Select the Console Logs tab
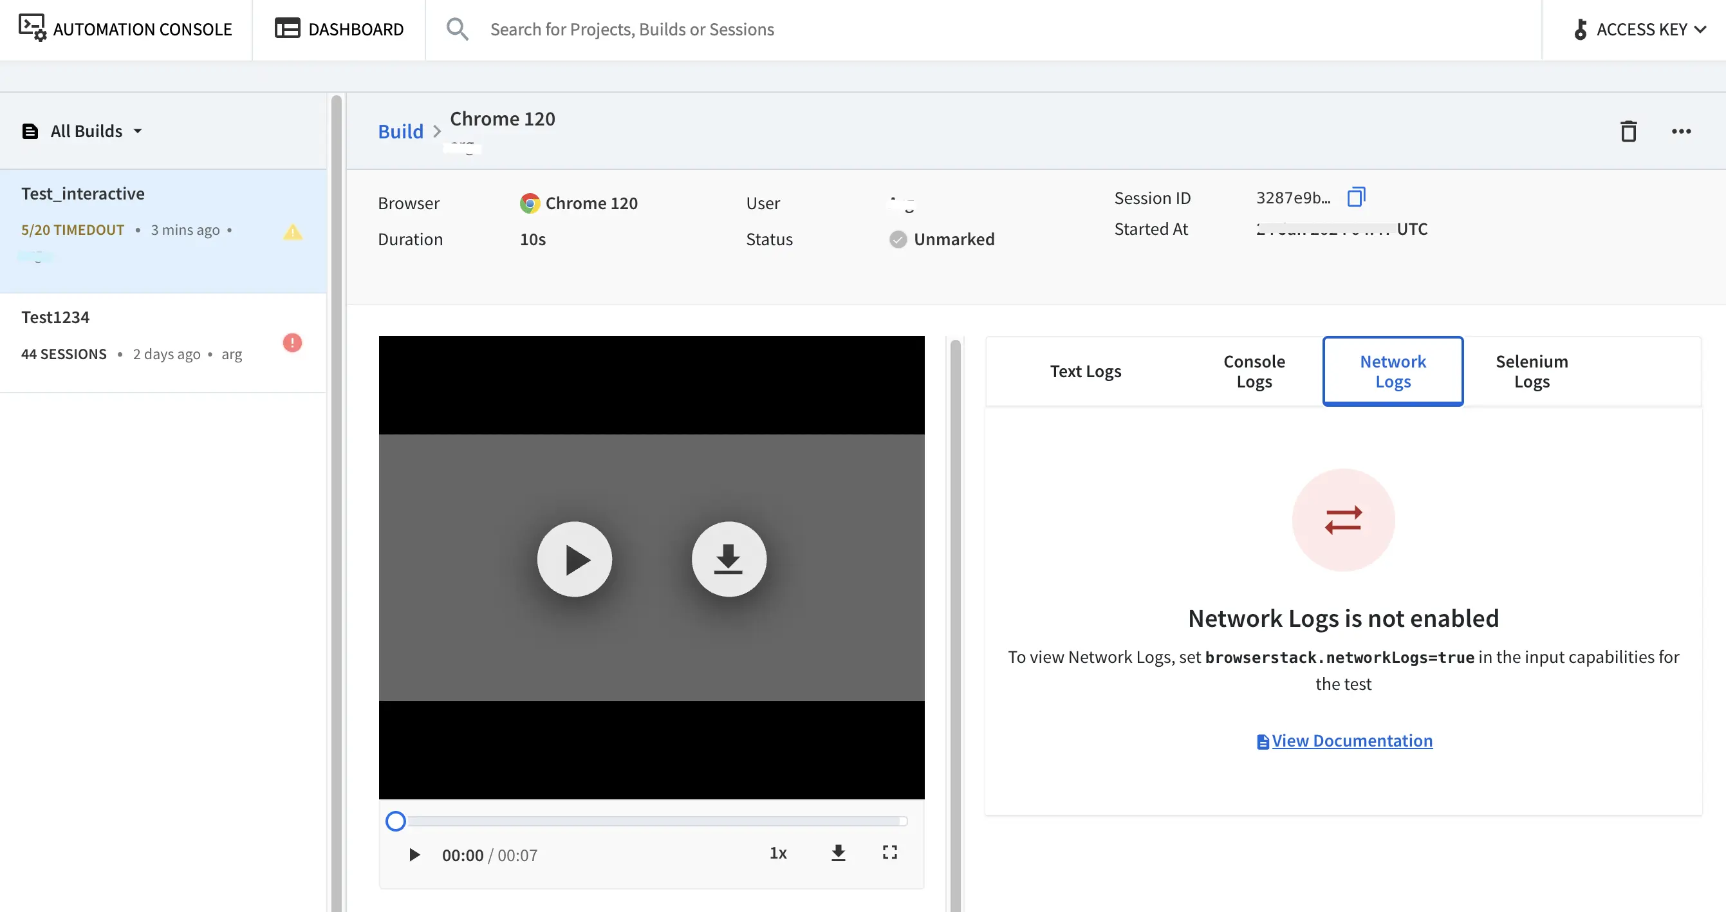 coord(1254,371)
